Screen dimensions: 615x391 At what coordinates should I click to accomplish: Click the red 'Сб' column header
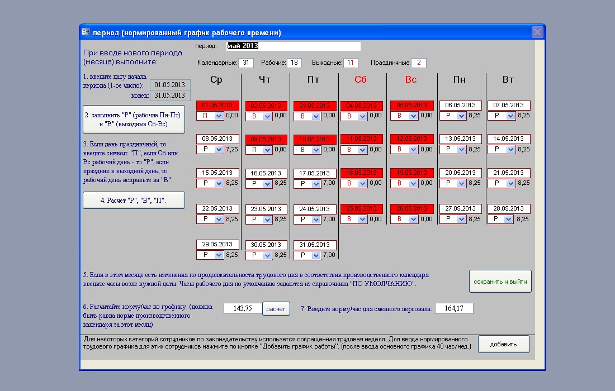(x=361, y=79)
